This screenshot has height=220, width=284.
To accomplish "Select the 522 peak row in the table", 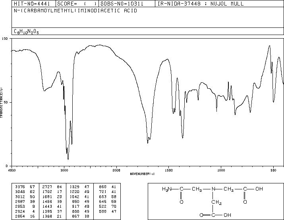I will 107,206.
